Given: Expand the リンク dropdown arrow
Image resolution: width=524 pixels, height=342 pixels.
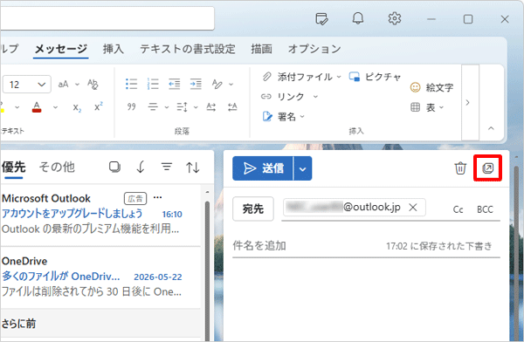Looking at the screenshot, I should pos(315,97).
